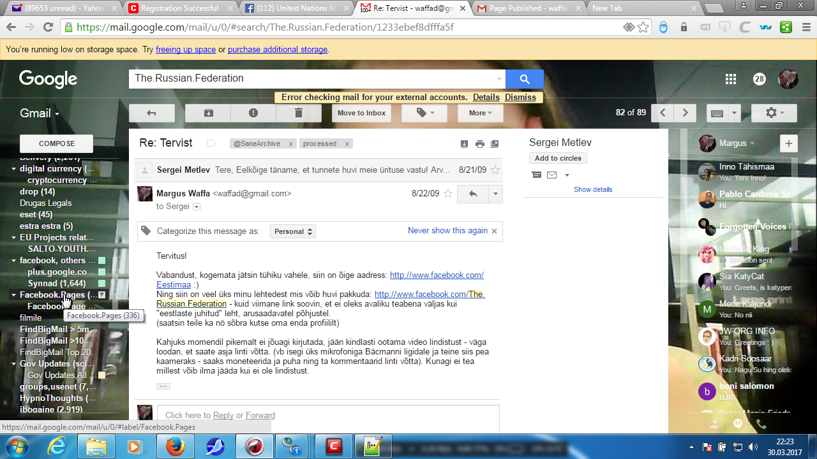Open the Settings gear menu
Screen dimensions: 817x459
click(774, 113)
